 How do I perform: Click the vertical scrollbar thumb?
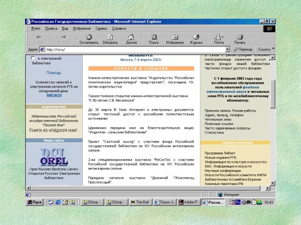pyautogui.click(x=273, y=94)
